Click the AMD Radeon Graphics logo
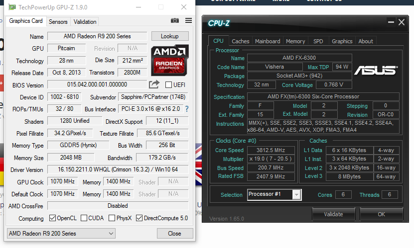Viewport: 414px width, 248px height. 169,60
